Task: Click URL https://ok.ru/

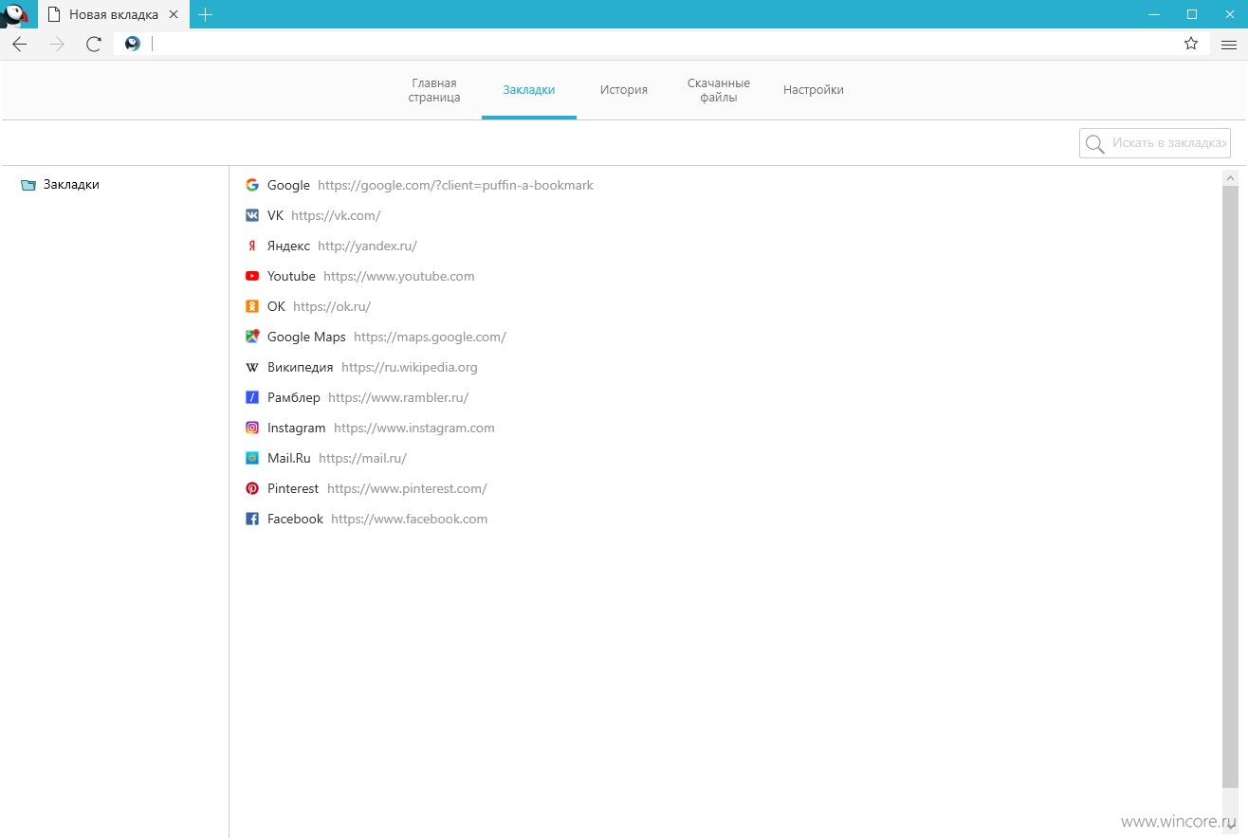Action: 332,306
